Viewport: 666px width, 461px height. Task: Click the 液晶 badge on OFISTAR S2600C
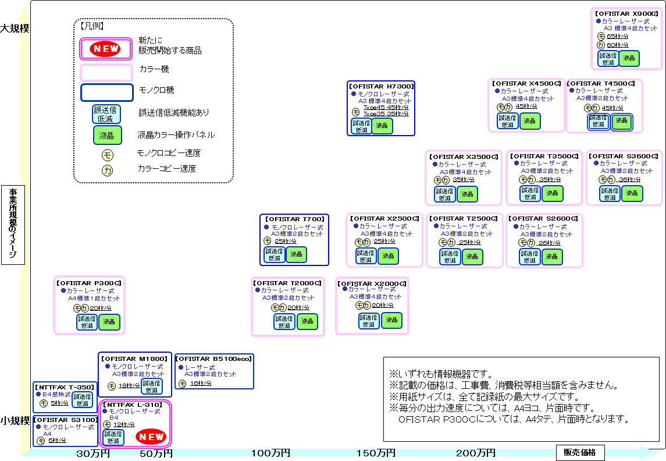coord(551,257)
